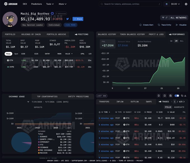Click the Arkham logo in the header
The height and width of the screenshot is (163, 190).
[11, 4]
